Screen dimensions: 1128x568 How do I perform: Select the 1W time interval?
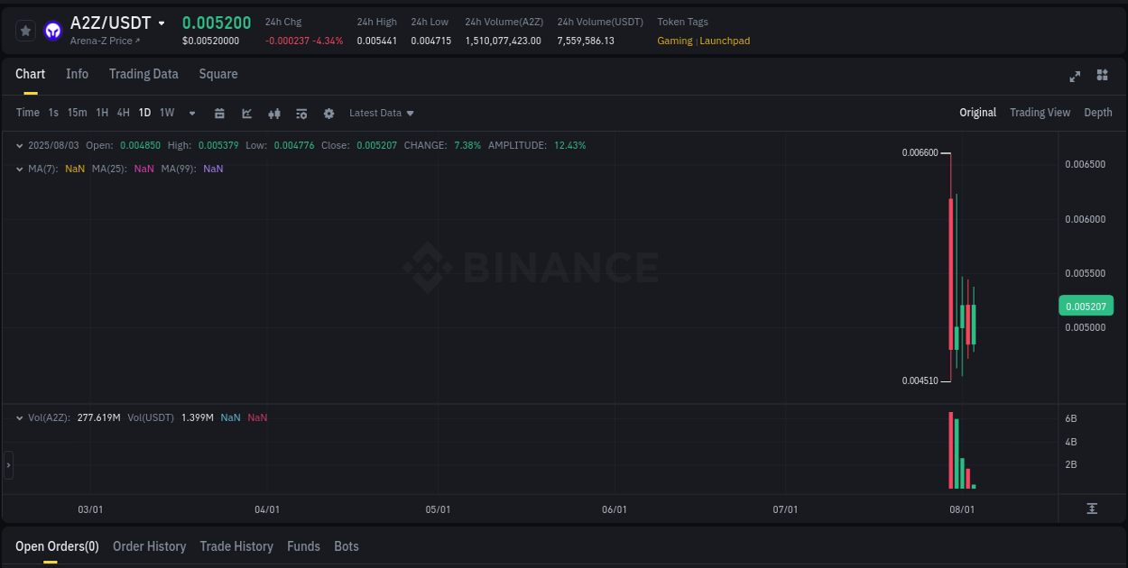pos(166,113)
